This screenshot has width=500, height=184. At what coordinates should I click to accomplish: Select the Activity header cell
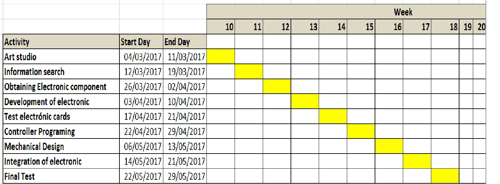click(x=61, y=42)
